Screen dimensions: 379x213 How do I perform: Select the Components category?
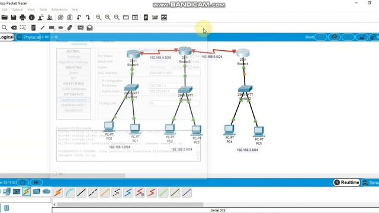coord(17,192)
